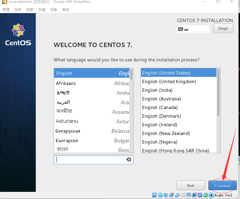Click the keyboard capture arrow icon
Viewport: 240px width, 199px height.
click(x=211, y=195)
